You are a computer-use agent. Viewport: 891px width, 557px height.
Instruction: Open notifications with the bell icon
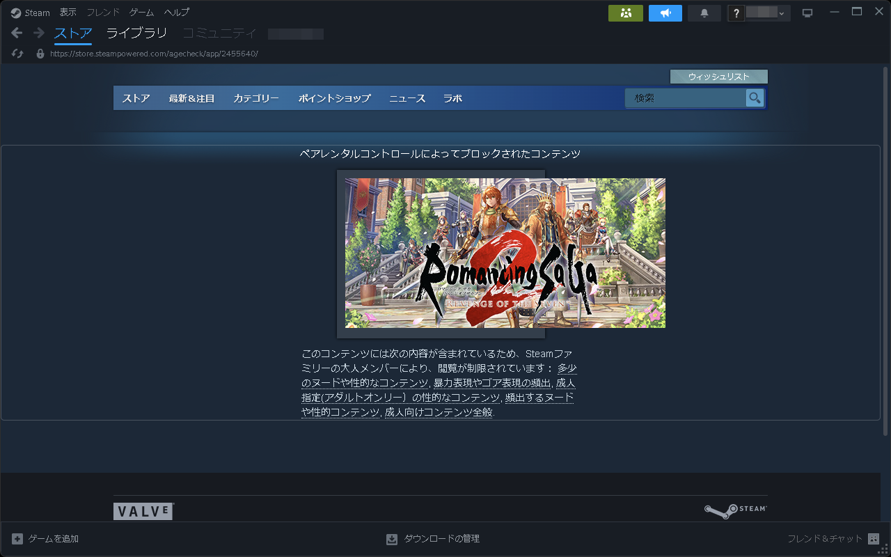[704, 13]
